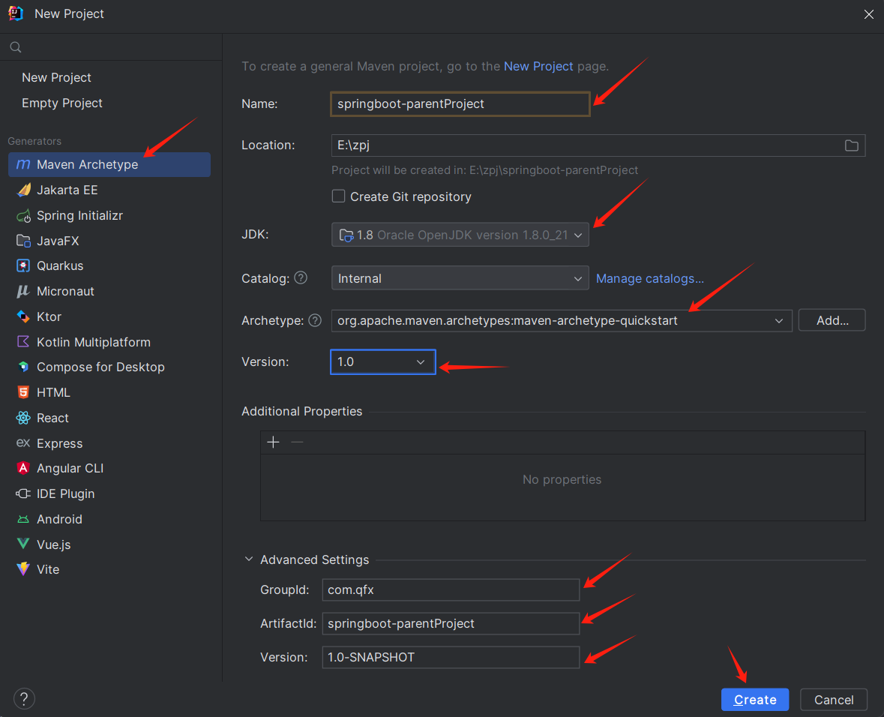Select New Project in the left list

[56, 77]
